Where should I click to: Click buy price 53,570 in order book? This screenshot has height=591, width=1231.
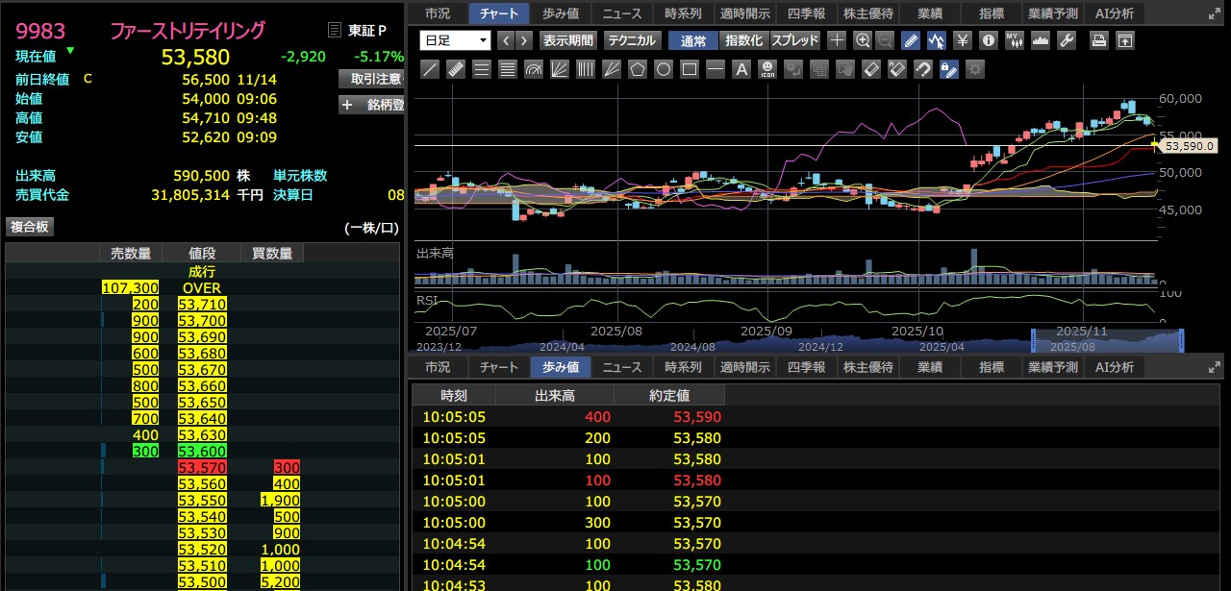coord(202,467)
